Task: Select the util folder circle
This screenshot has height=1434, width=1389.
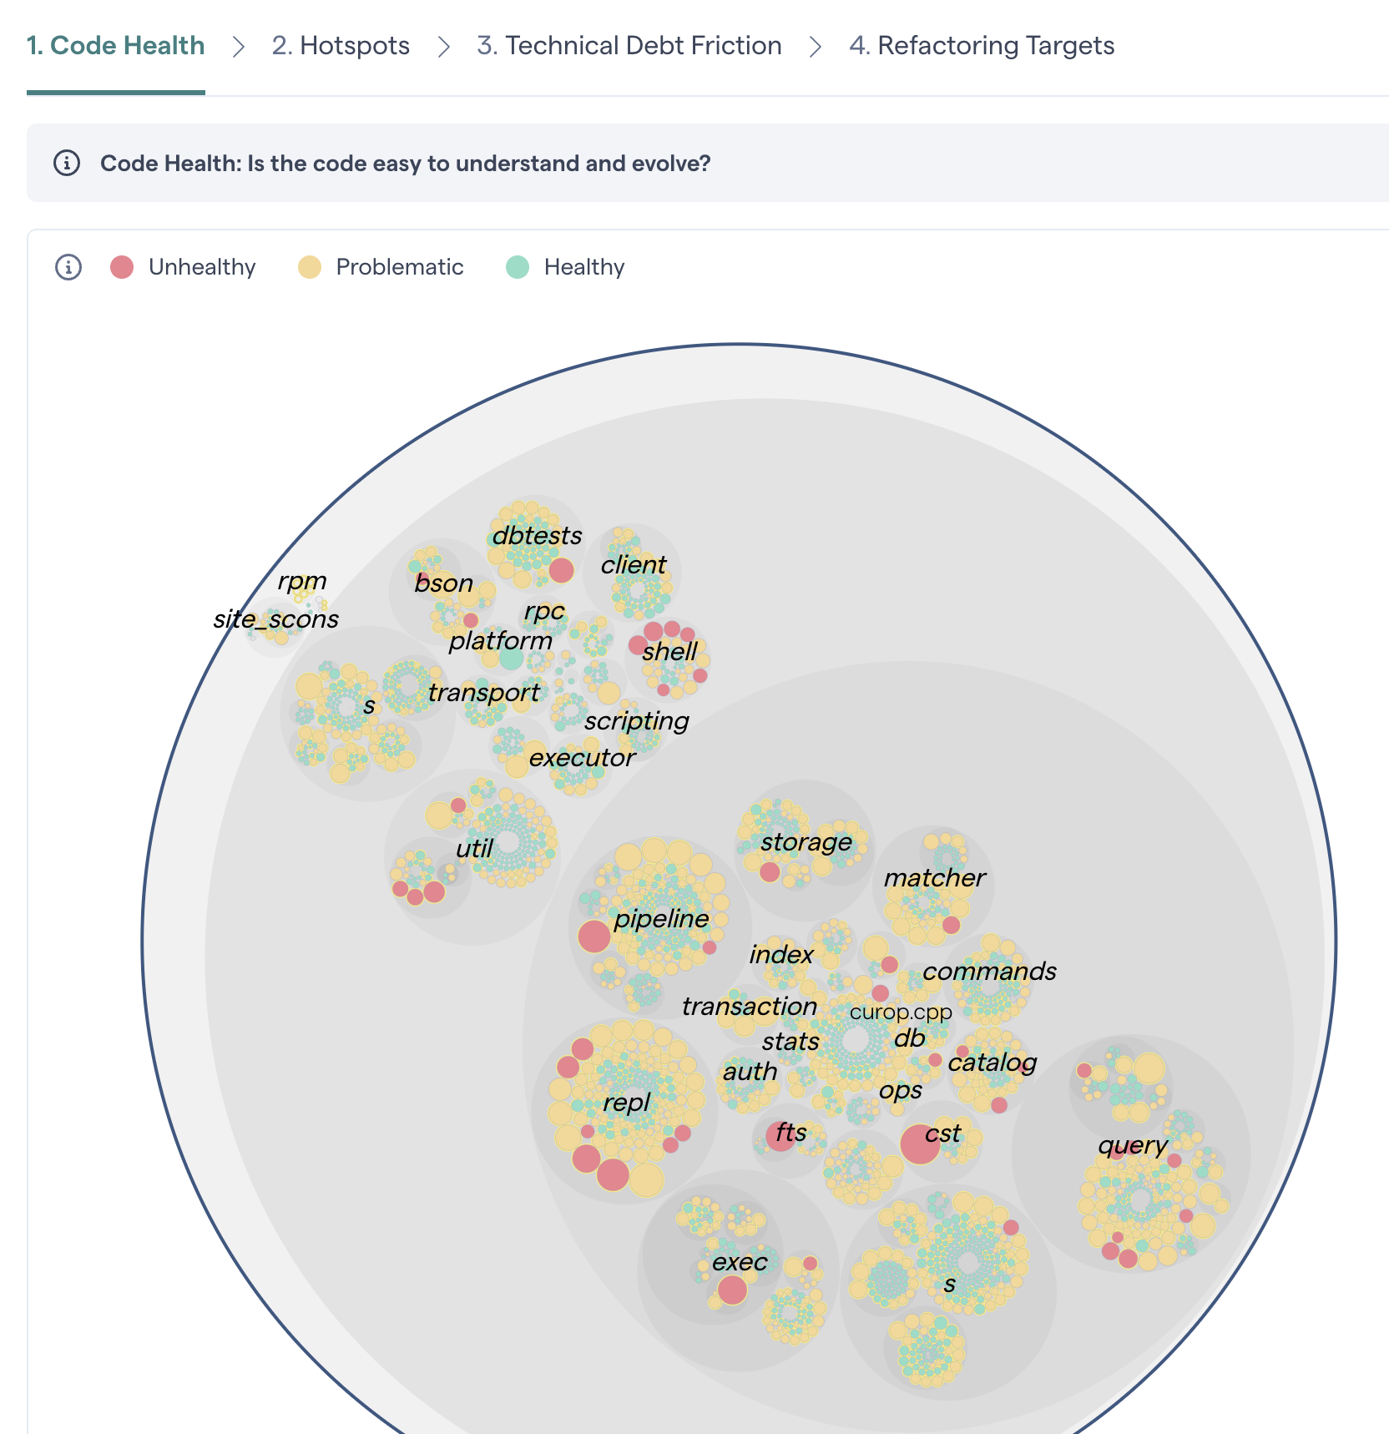Action: 473,849
